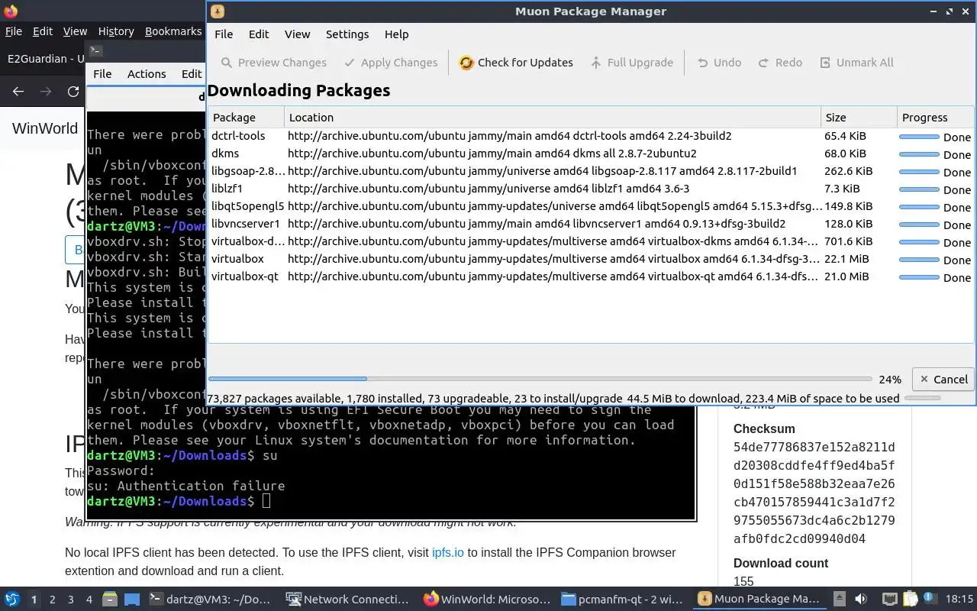Sort by the Location column header
Viewport: 977px width, 611px height.
point(553,118)
